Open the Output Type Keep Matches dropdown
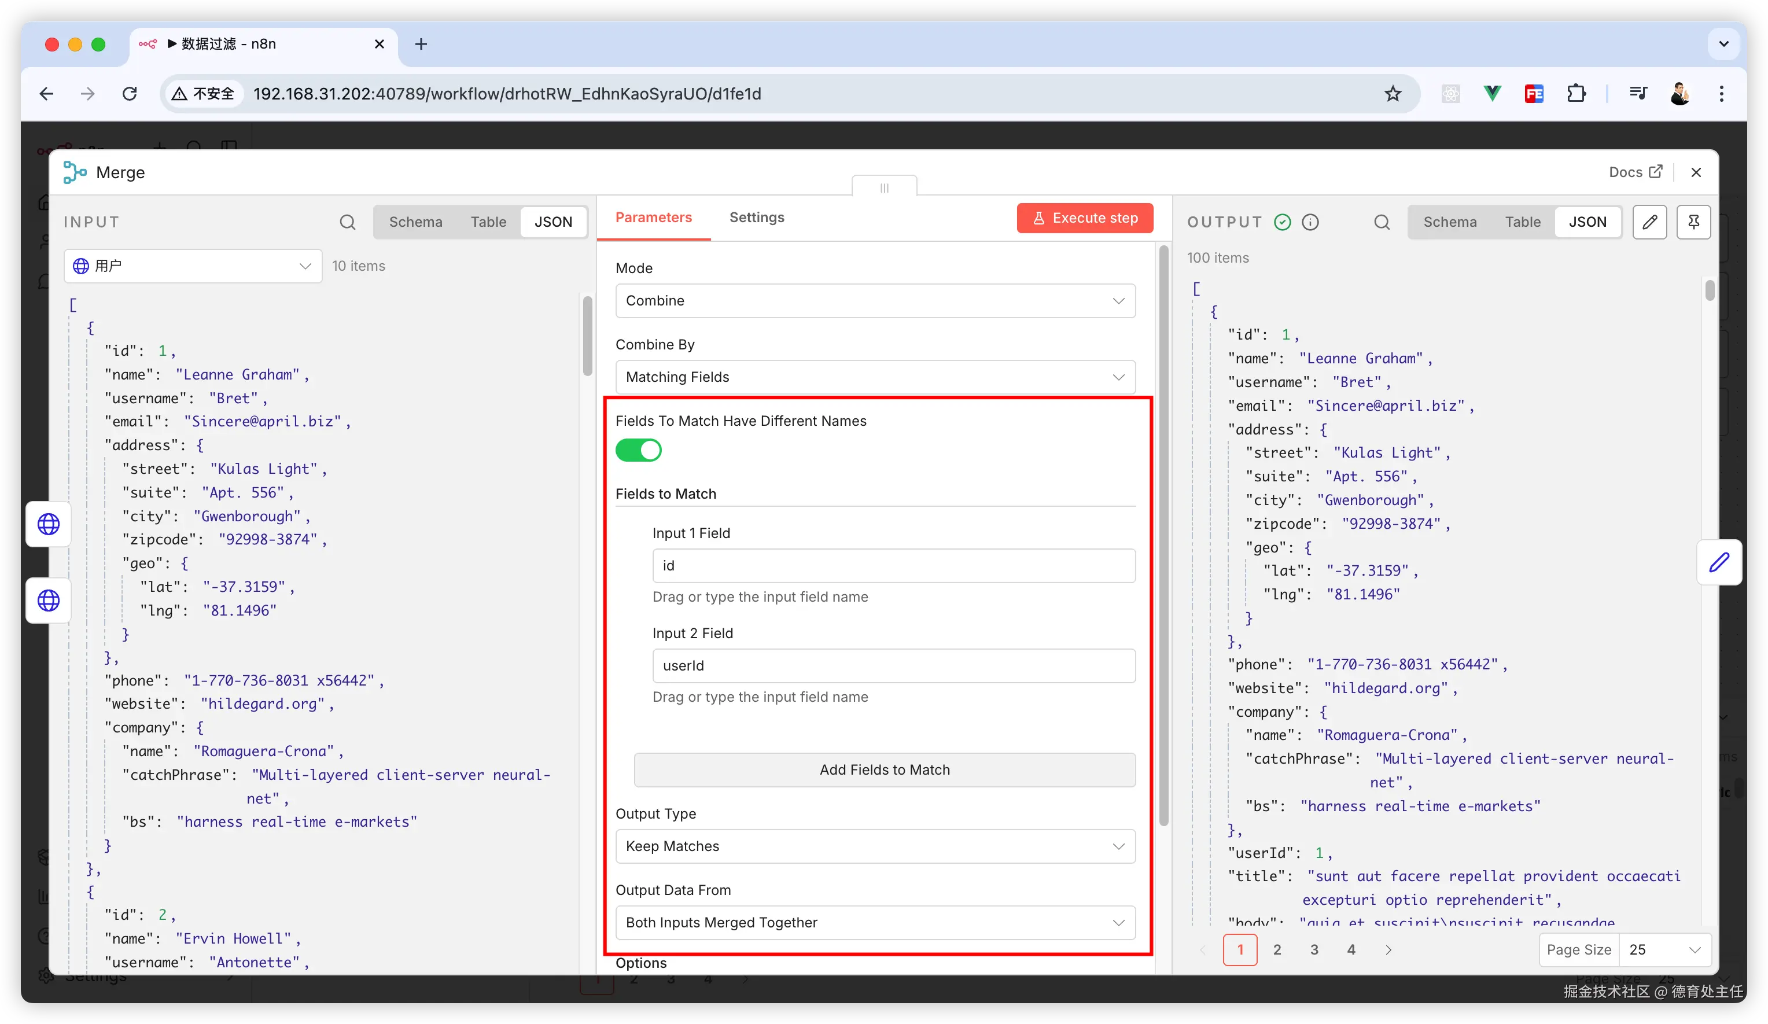Image resolution: width=1768 pixels, height=1024 pixels. (x=875, y=846)
